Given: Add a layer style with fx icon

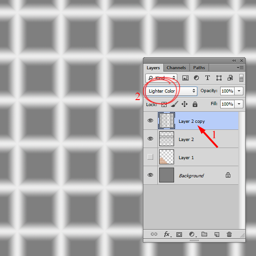Looking at the screenshot, I should (167, 234).
